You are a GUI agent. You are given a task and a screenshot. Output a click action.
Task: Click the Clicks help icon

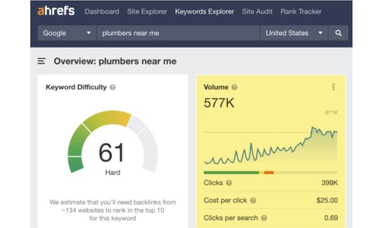click(x=229, y=183)
